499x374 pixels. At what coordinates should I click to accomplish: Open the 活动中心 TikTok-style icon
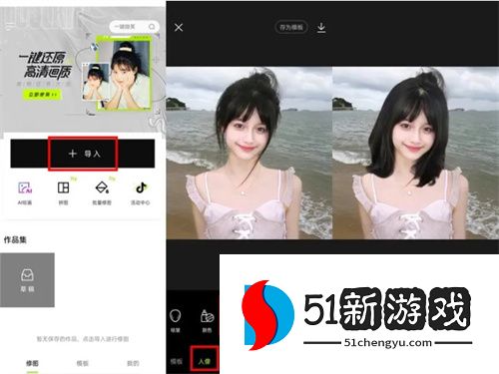tap(141, 187)
